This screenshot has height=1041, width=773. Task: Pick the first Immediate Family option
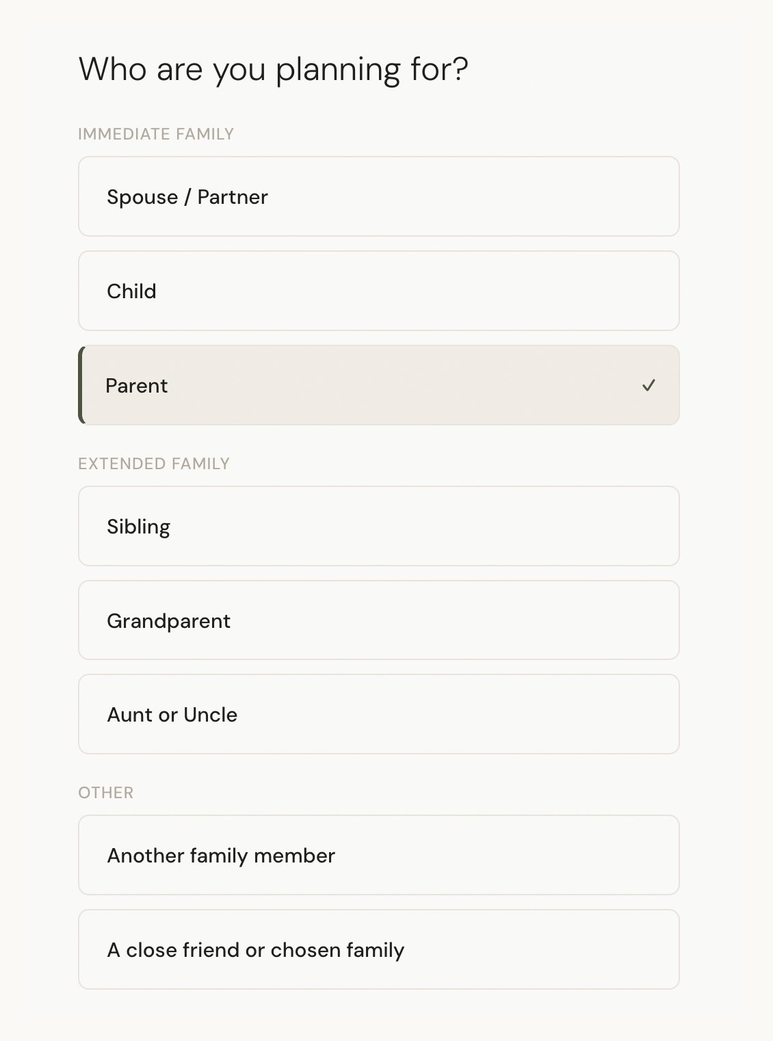[378, 197]
